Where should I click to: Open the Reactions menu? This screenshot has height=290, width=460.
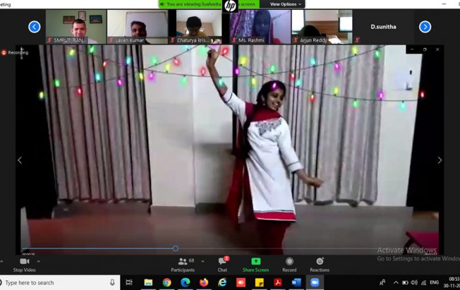coord(319,265)
